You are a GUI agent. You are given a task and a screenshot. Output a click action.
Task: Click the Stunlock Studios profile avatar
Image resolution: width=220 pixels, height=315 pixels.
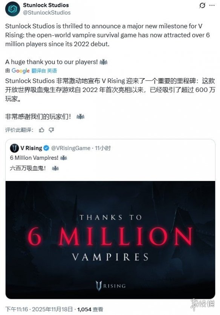coord(13,9)
